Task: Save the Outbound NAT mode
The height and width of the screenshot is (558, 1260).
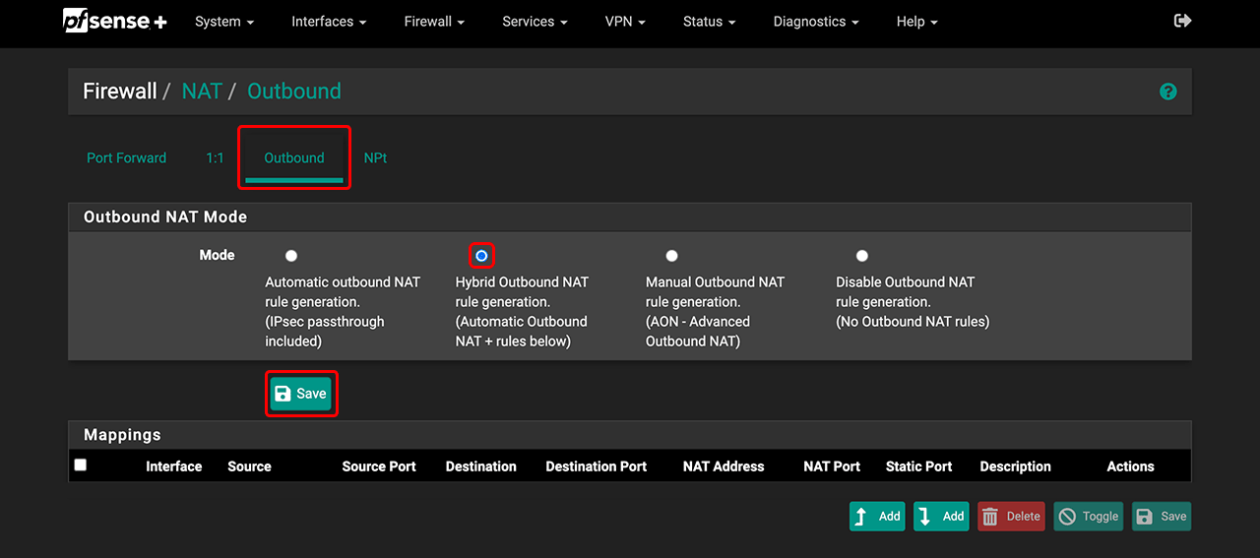Action: [301, 394]
